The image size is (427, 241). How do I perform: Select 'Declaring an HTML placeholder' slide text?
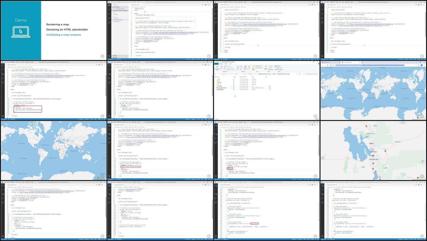(67, 30)
